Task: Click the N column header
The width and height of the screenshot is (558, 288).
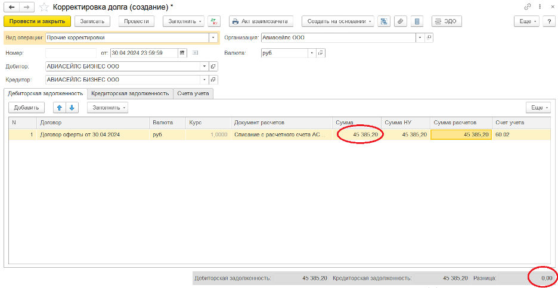Action: 23,123
